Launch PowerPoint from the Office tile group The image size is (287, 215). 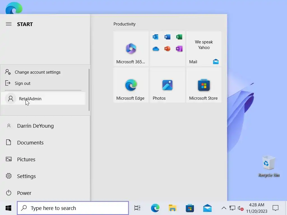(167, 49)
